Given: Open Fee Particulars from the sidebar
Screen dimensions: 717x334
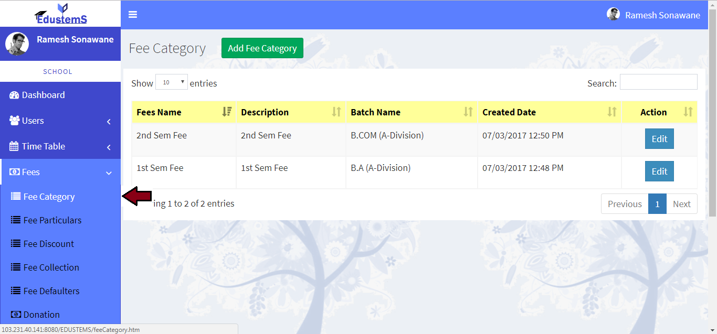Looking at the screenshot, I should point(52,220).
